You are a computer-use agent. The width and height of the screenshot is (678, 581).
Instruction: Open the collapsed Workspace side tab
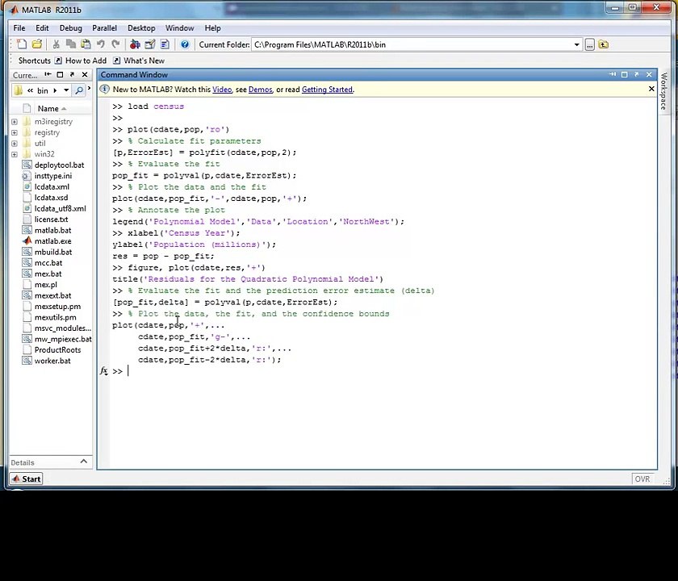(x=663, y=91)
